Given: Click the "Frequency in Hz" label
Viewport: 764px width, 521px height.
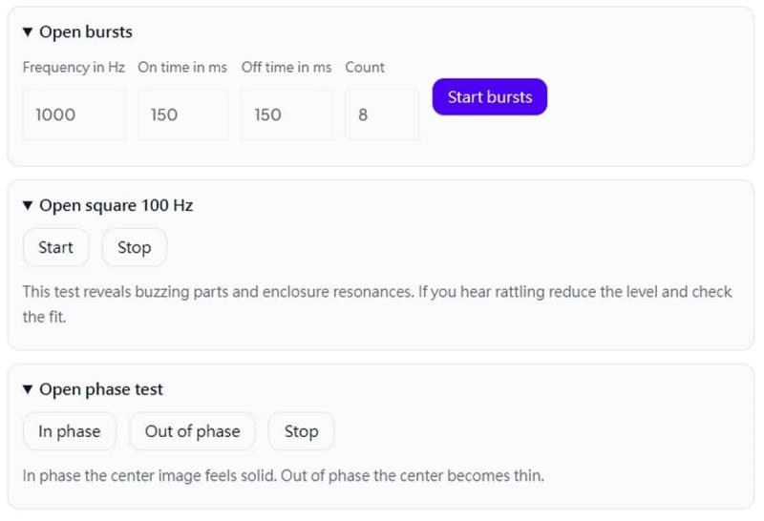Looking at the screenshot, I should [x=74, y=68].
